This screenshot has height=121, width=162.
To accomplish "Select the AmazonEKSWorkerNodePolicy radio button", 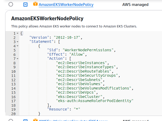I will 11,4.
